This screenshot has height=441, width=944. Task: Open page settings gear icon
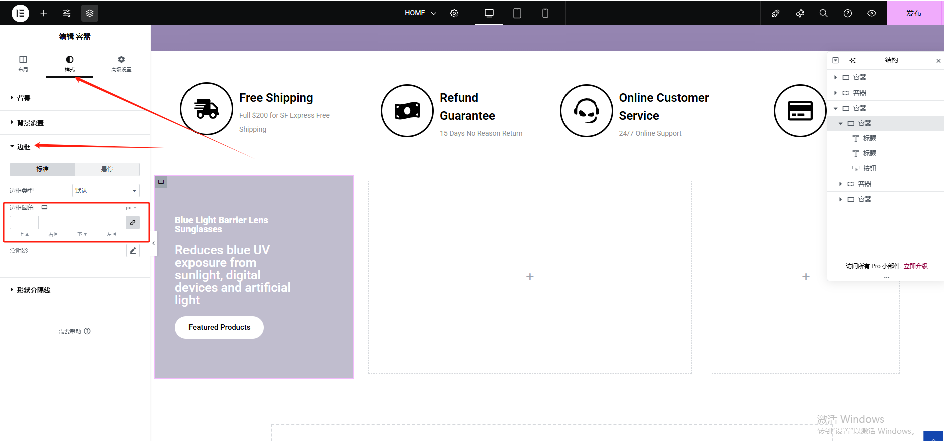coord(454,13)
